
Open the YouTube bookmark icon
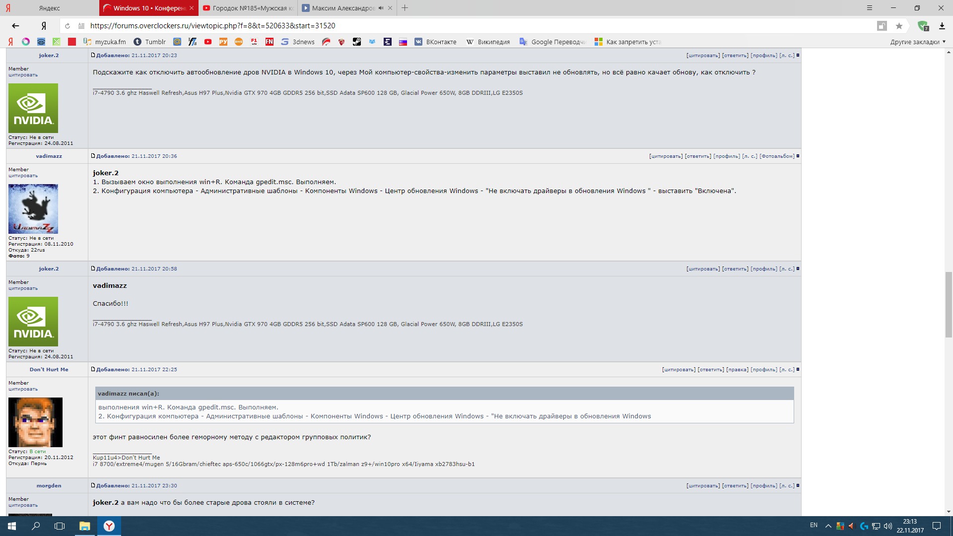coord(208,42)
